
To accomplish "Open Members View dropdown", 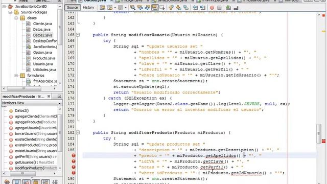I will click(59, 103).
